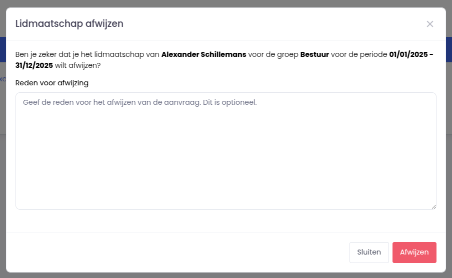Click the end date 31/12/2025
Screen dimensions: 452x278
(x=34, y=65)
